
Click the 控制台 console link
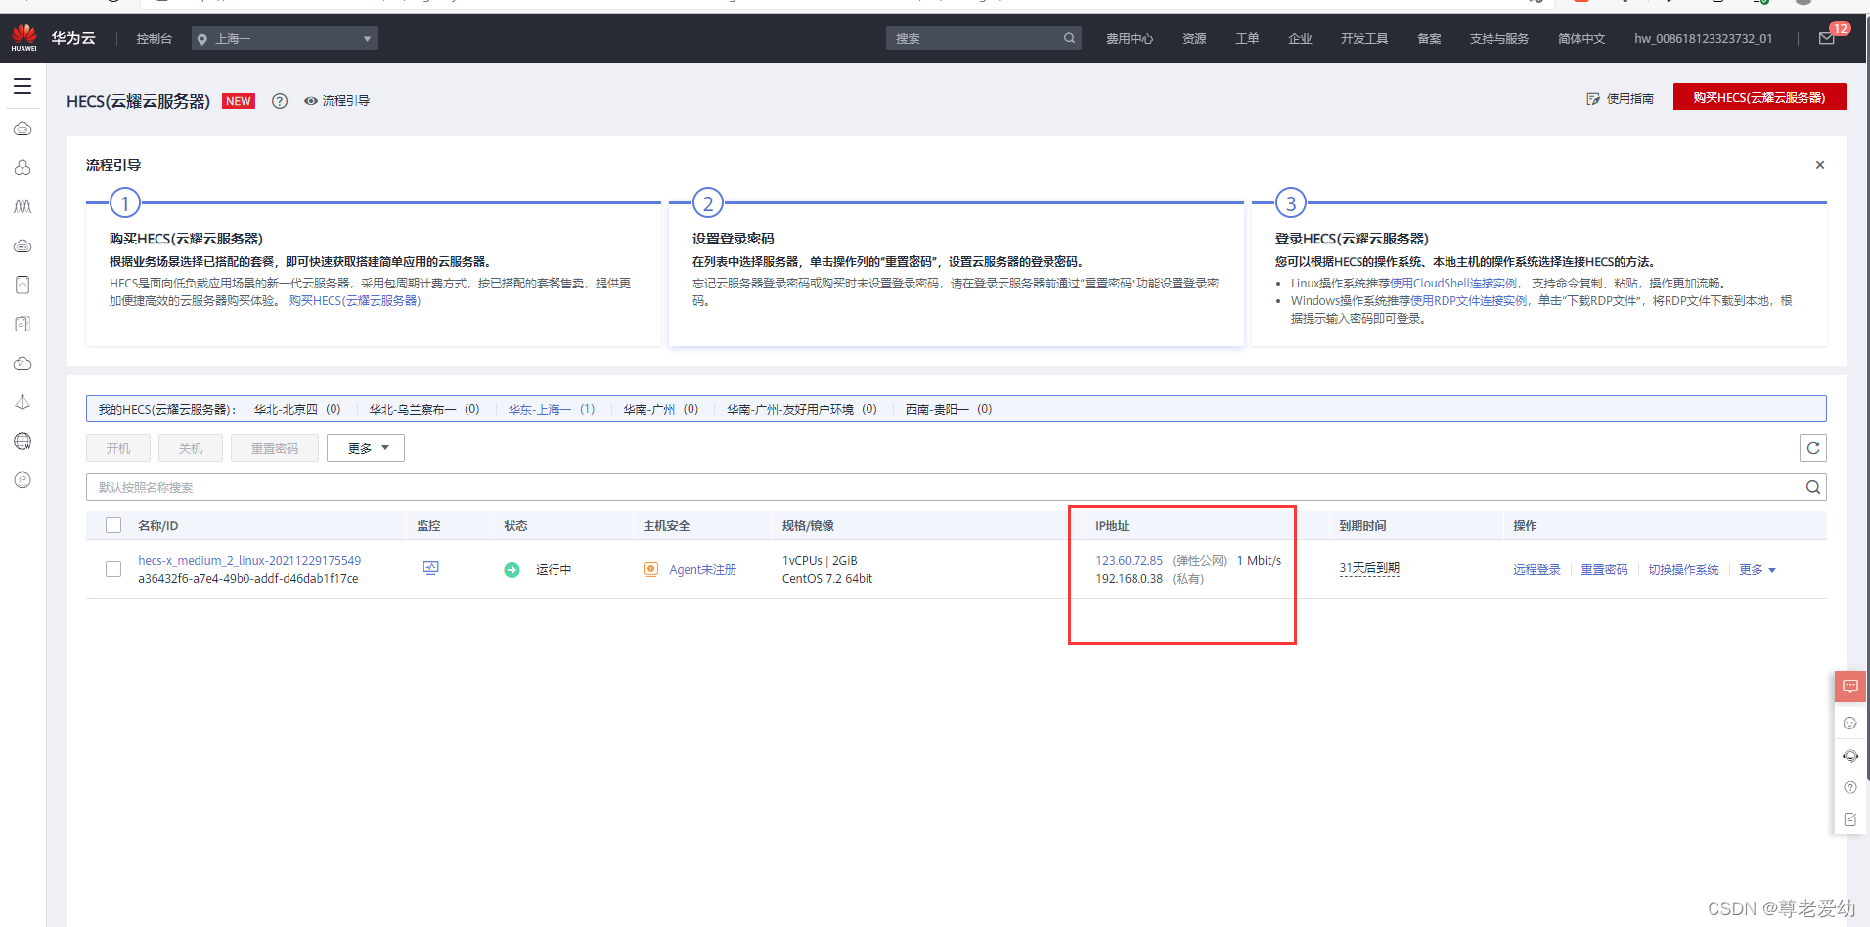click(154, 39)
